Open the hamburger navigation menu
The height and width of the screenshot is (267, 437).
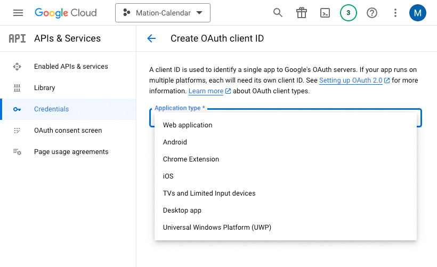coord(18,13)
